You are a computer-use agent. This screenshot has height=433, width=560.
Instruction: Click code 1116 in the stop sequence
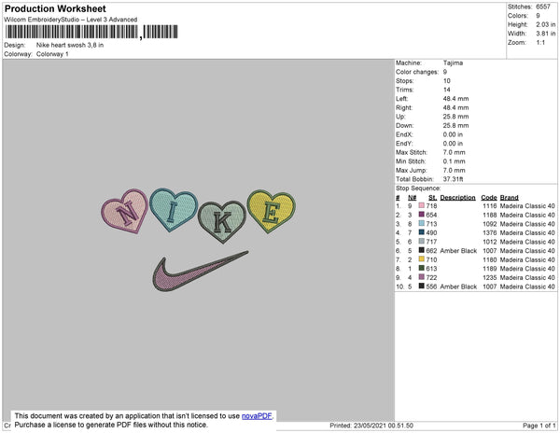[x=490, y=206]
